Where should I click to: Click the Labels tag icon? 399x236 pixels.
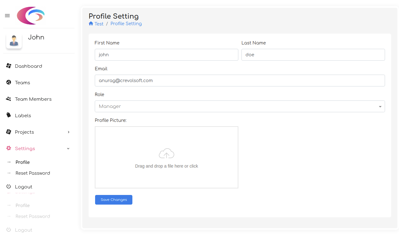coord(9,115)
